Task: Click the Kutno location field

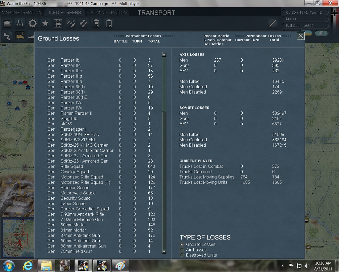Action: point(305,19)
